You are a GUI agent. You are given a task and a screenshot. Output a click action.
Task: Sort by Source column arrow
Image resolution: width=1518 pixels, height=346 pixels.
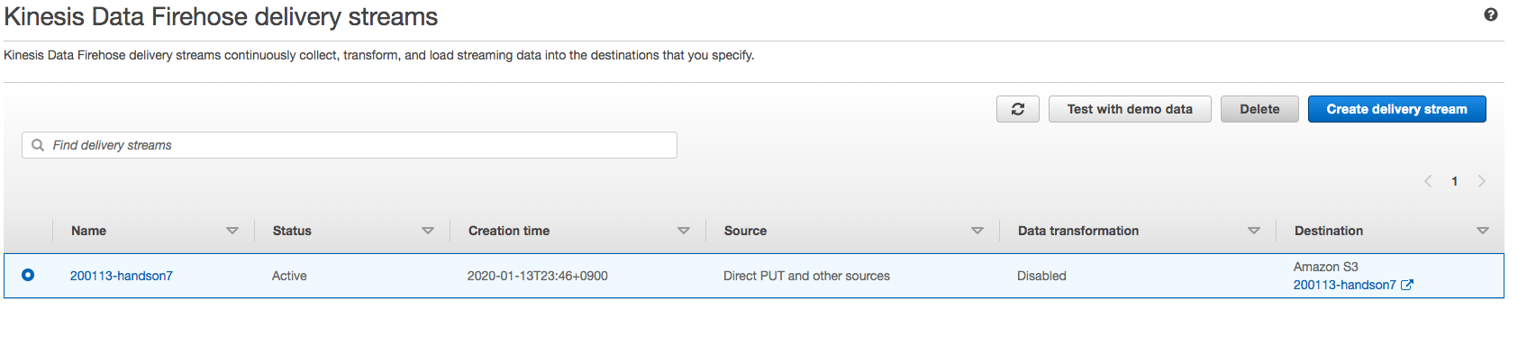977,231
